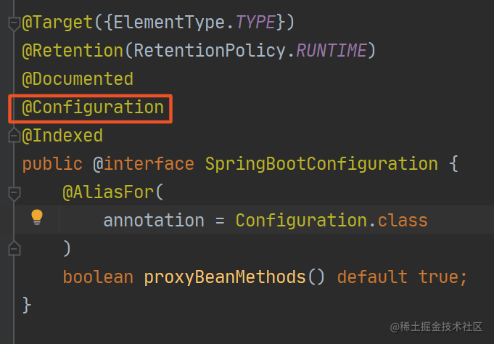Click Configuration.class in the annotation attribute
The image size is (494, 344).
pos(332,220)
